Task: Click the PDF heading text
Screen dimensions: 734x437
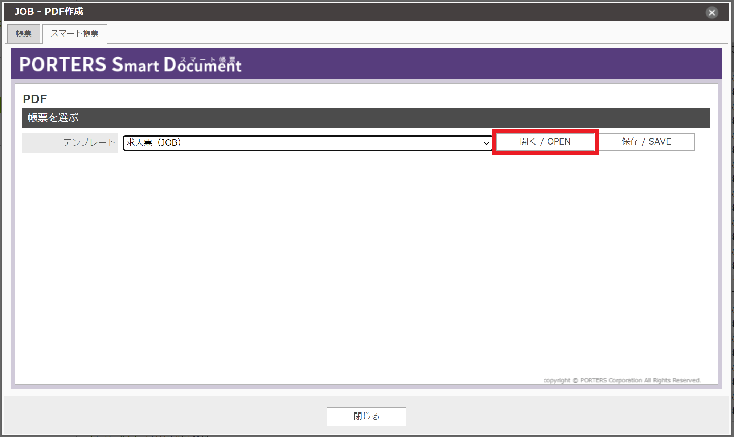Action: [x=35, y=99]
